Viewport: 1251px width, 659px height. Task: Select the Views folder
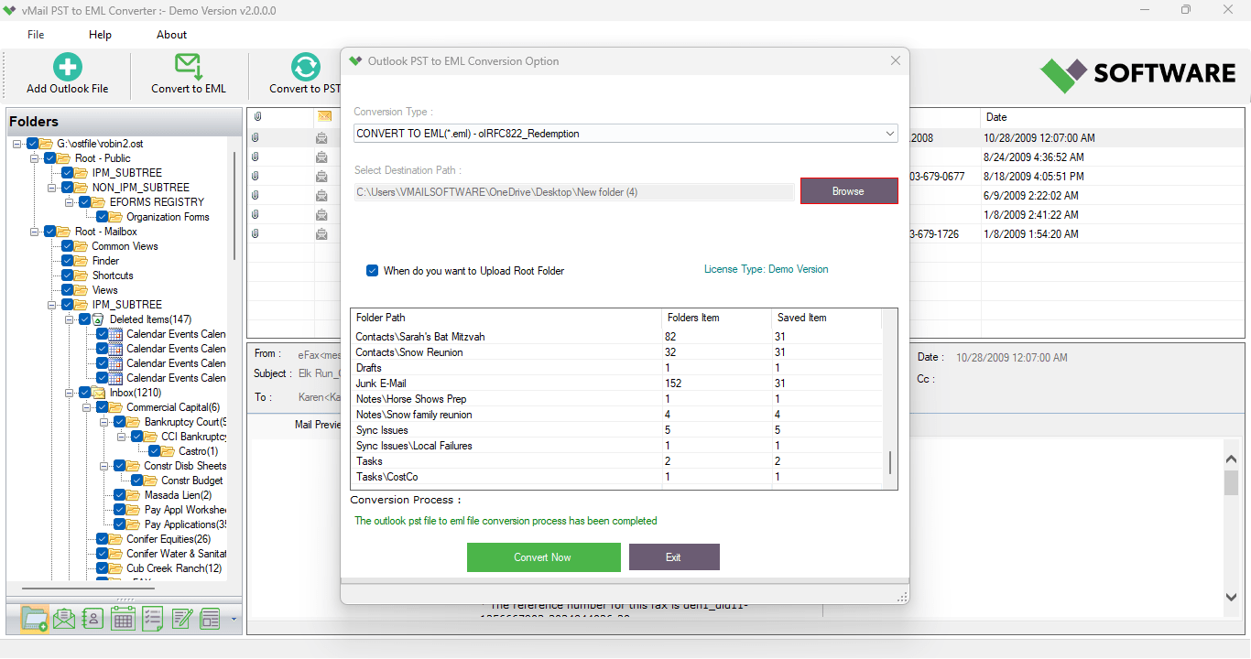[104, 290]
